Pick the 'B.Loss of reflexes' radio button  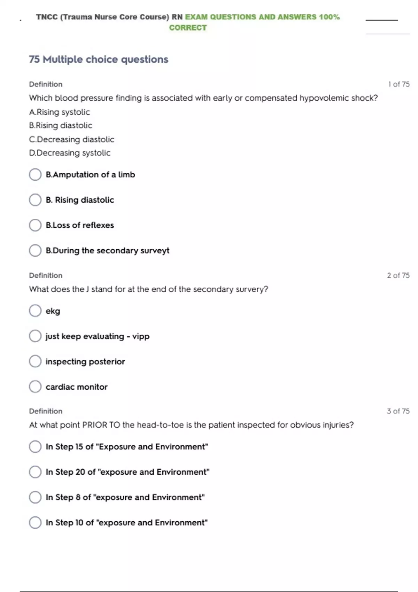pos(35,225)
